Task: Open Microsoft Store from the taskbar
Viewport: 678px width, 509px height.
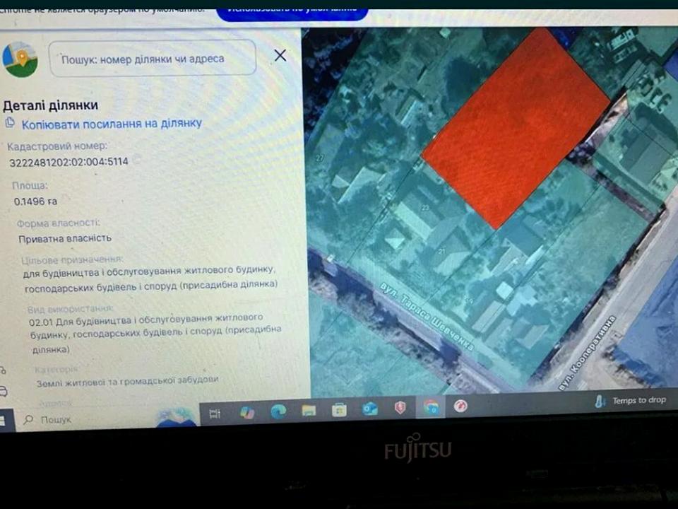Action: click(340, 409)
